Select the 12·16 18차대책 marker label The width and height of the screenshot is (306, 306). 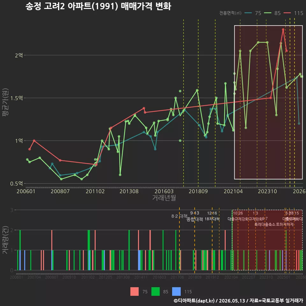(x=212, y=216)
